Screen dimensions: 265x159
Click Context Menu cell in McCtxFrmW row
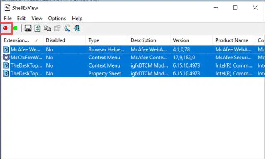104,58
